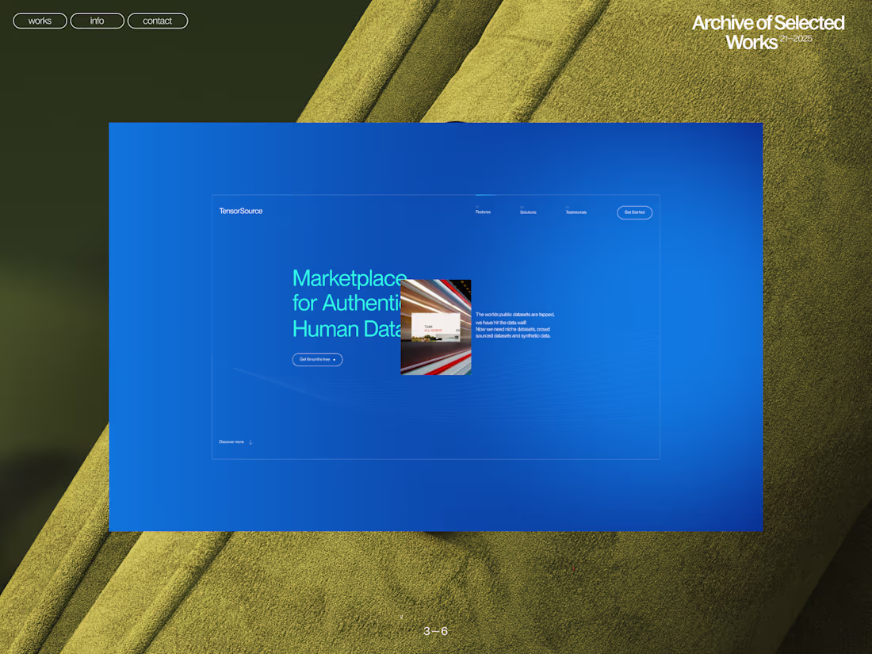Open the Features navigation link
Screen dimensions: 872x654
coord(484,212)
